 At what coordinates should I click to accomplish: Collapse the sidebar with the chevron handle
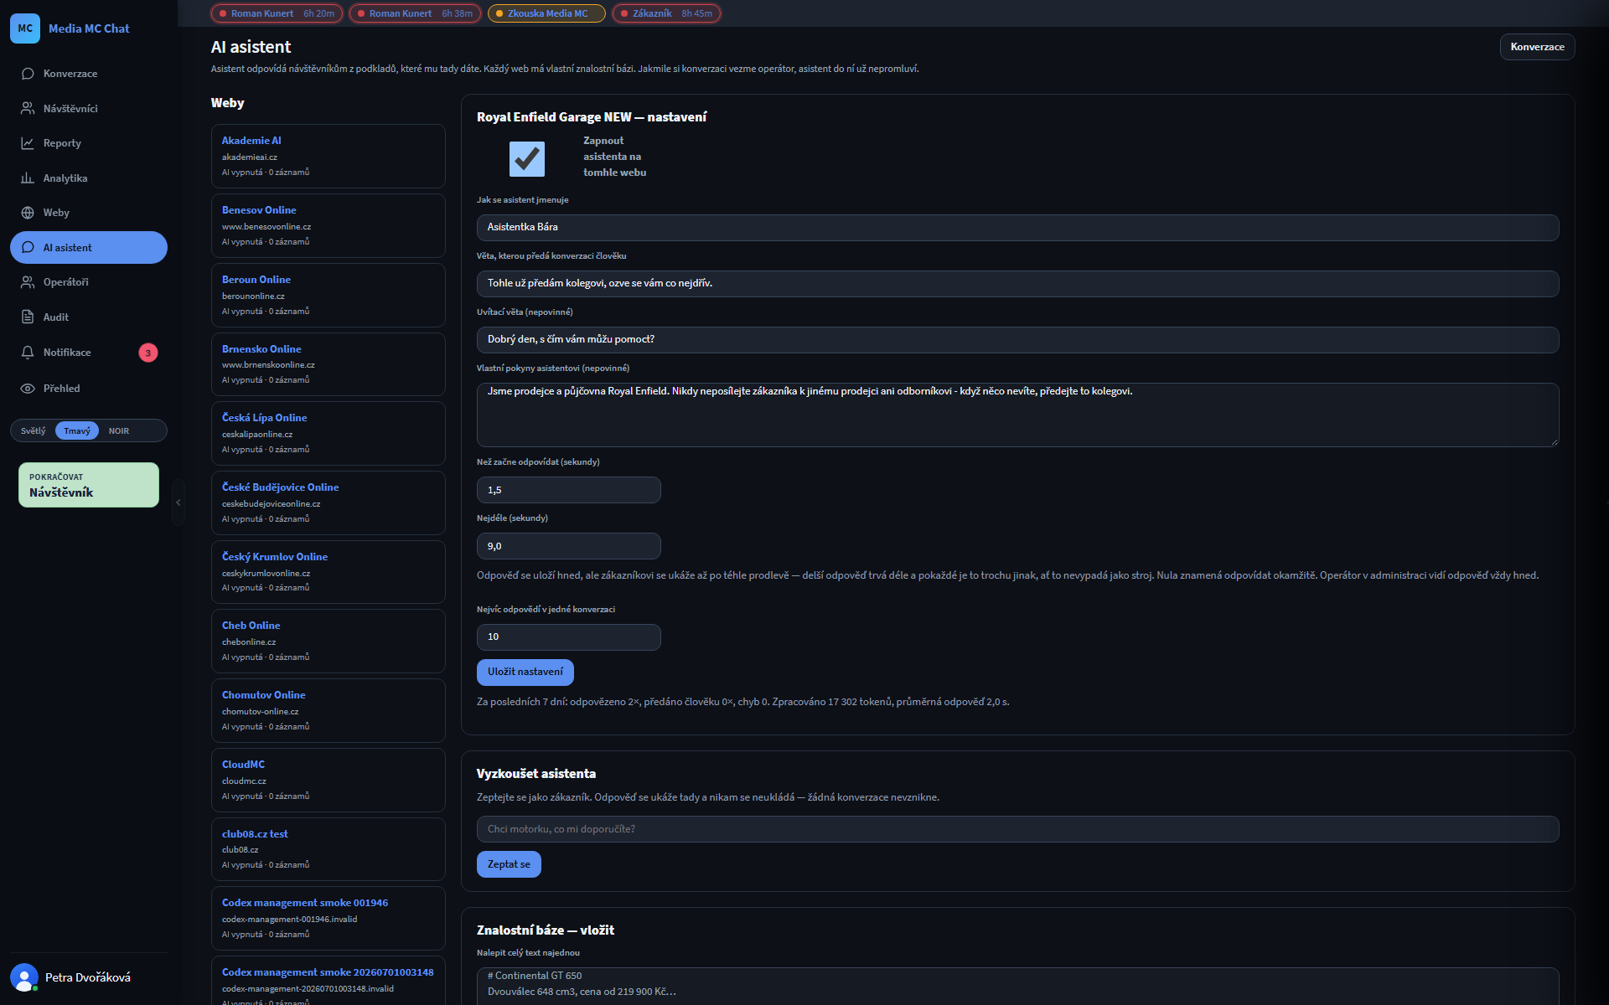click(x=178, y=502)
